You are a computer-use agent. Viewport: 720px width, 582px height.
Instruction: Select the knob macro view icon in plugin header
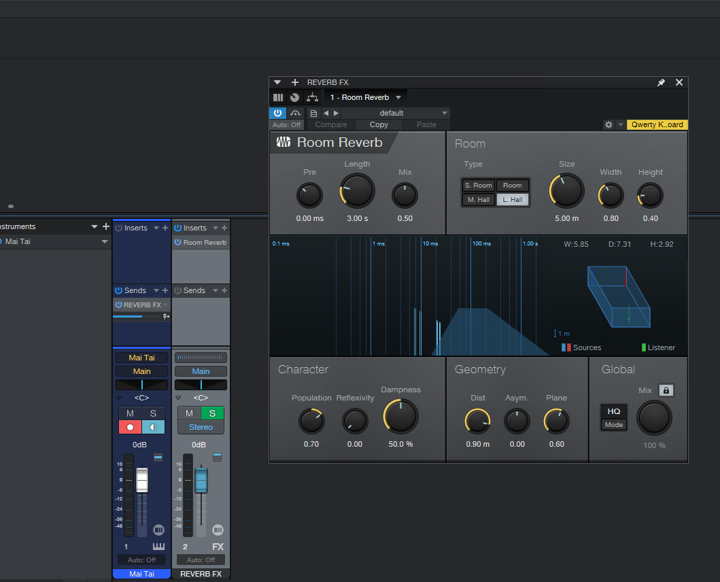(294, 97)
